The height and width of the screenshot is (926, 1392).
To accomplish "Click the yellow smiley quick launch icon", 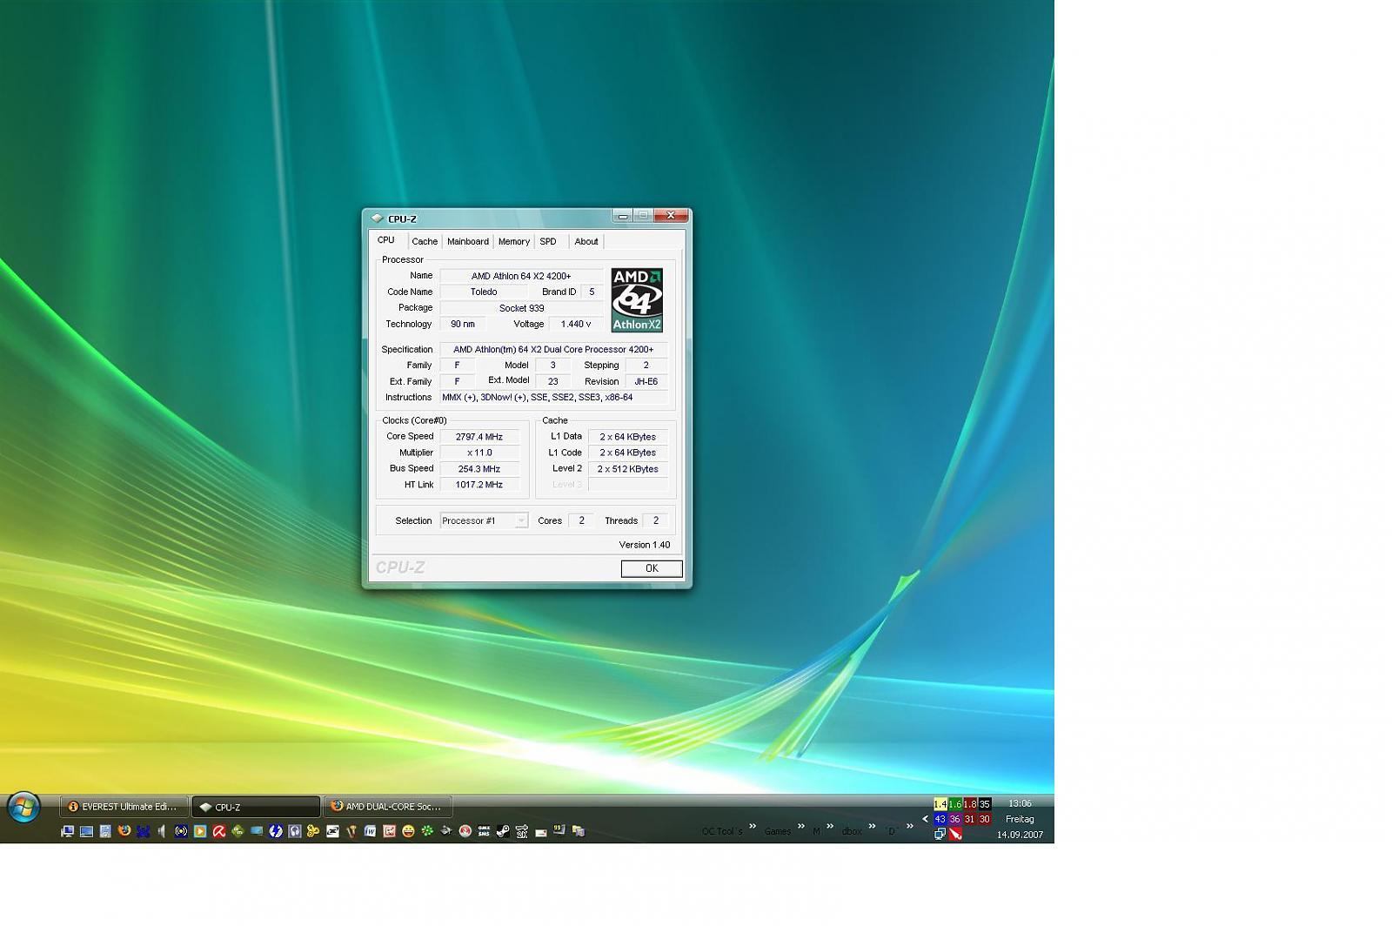I will 408,831.
